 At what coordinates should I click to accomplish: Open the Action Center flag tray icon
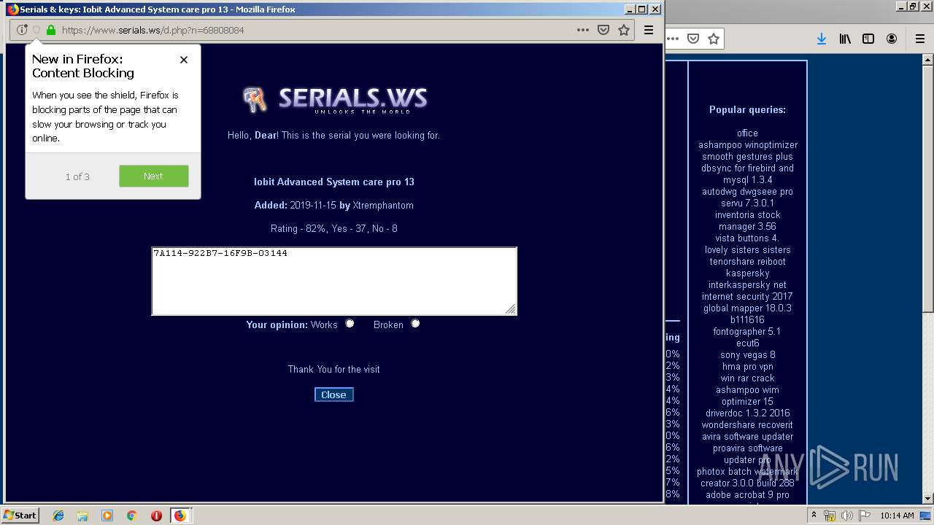865,516
